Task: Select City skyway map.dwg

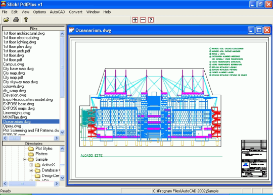Action: tap(20, 82)
